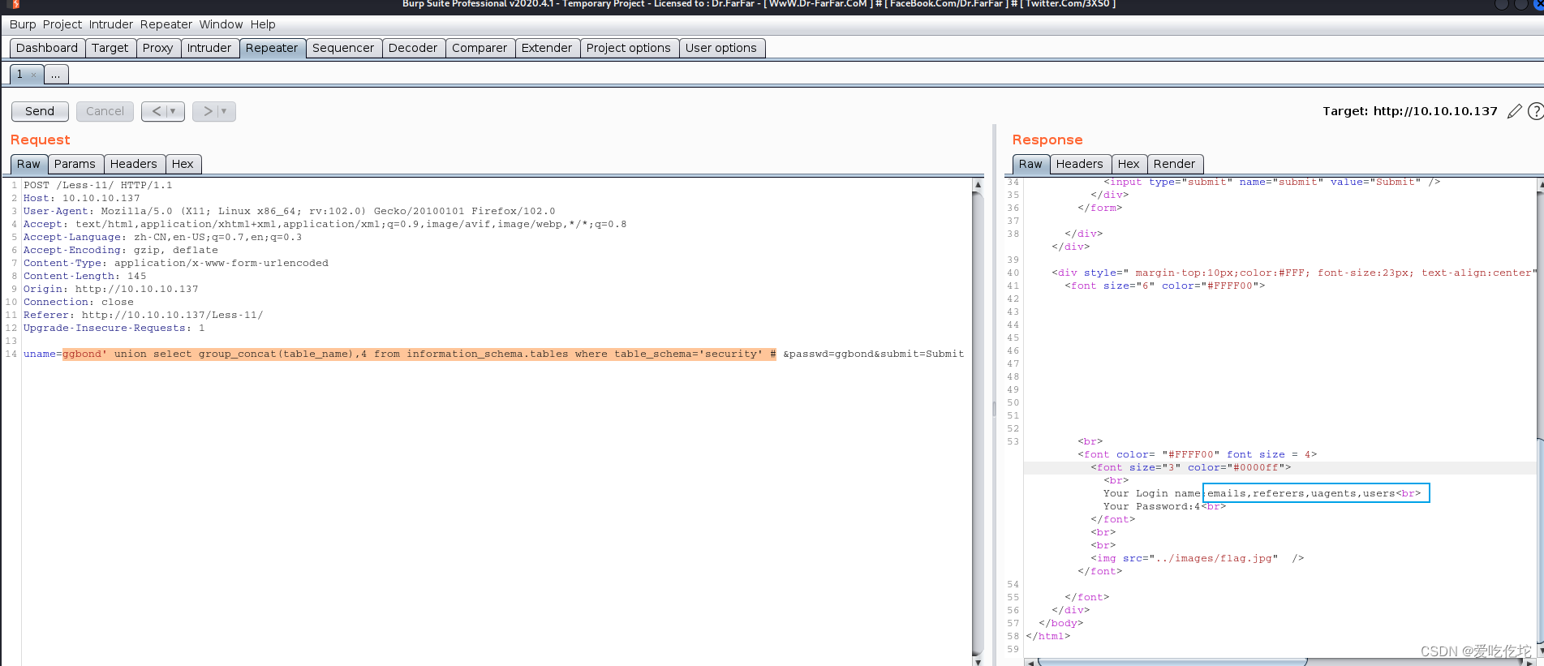Open the Help menu

coord(263,24)
